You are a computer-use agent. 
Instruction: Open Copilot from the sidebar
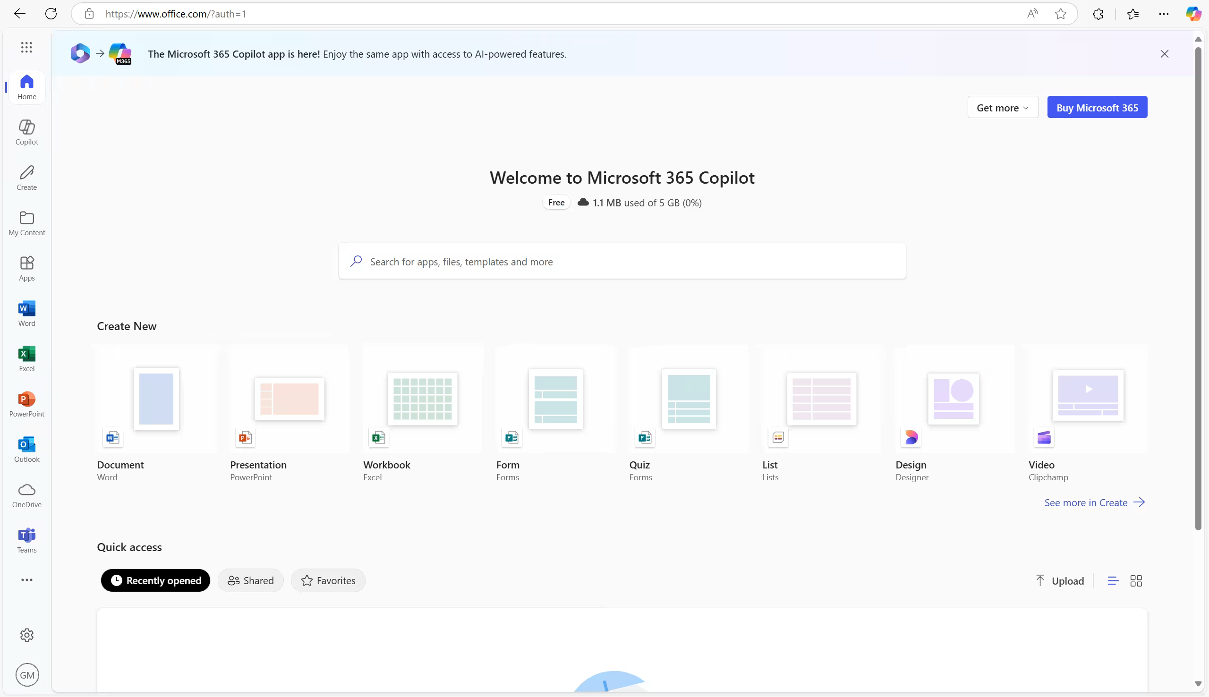pos(27,132)
